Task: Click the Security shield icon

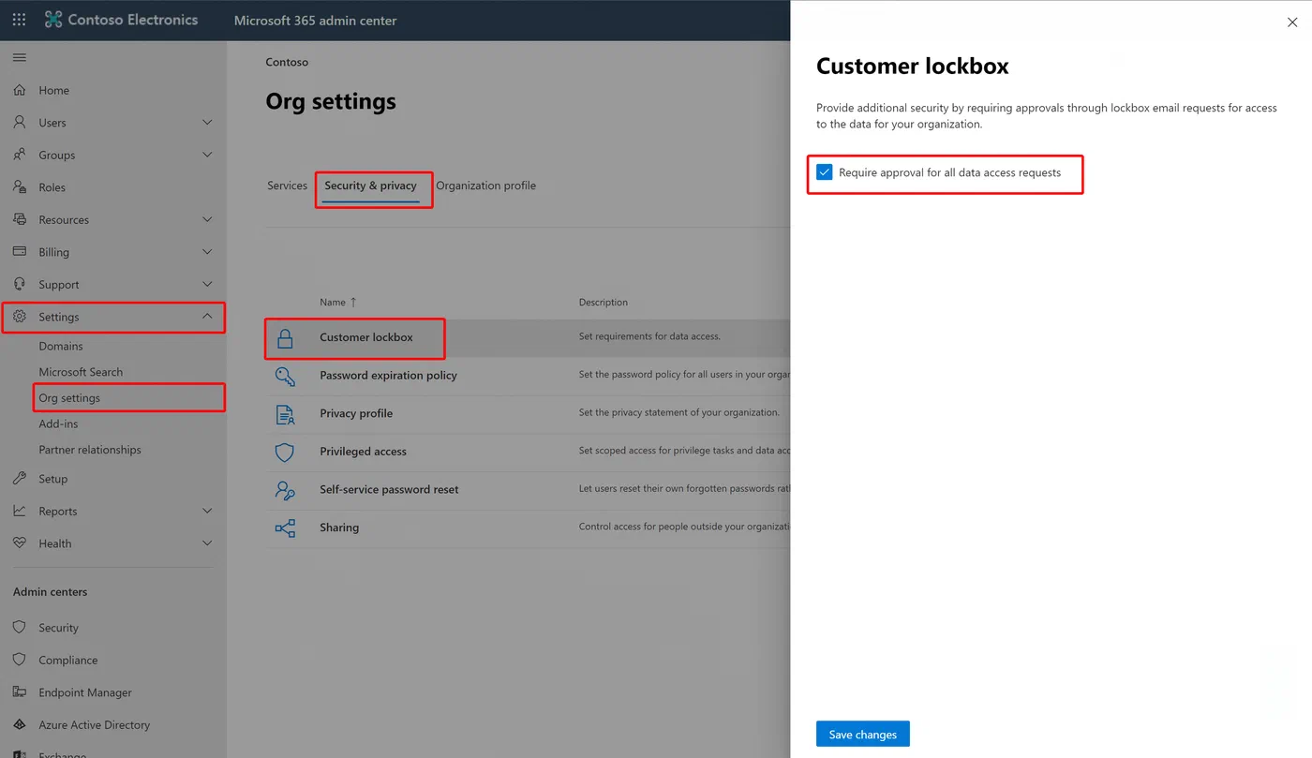Action: 20,628
